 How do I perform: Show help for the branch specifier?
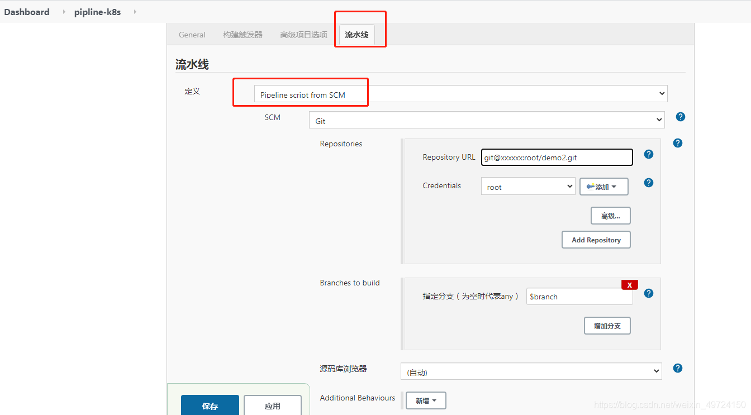point(649,293)
